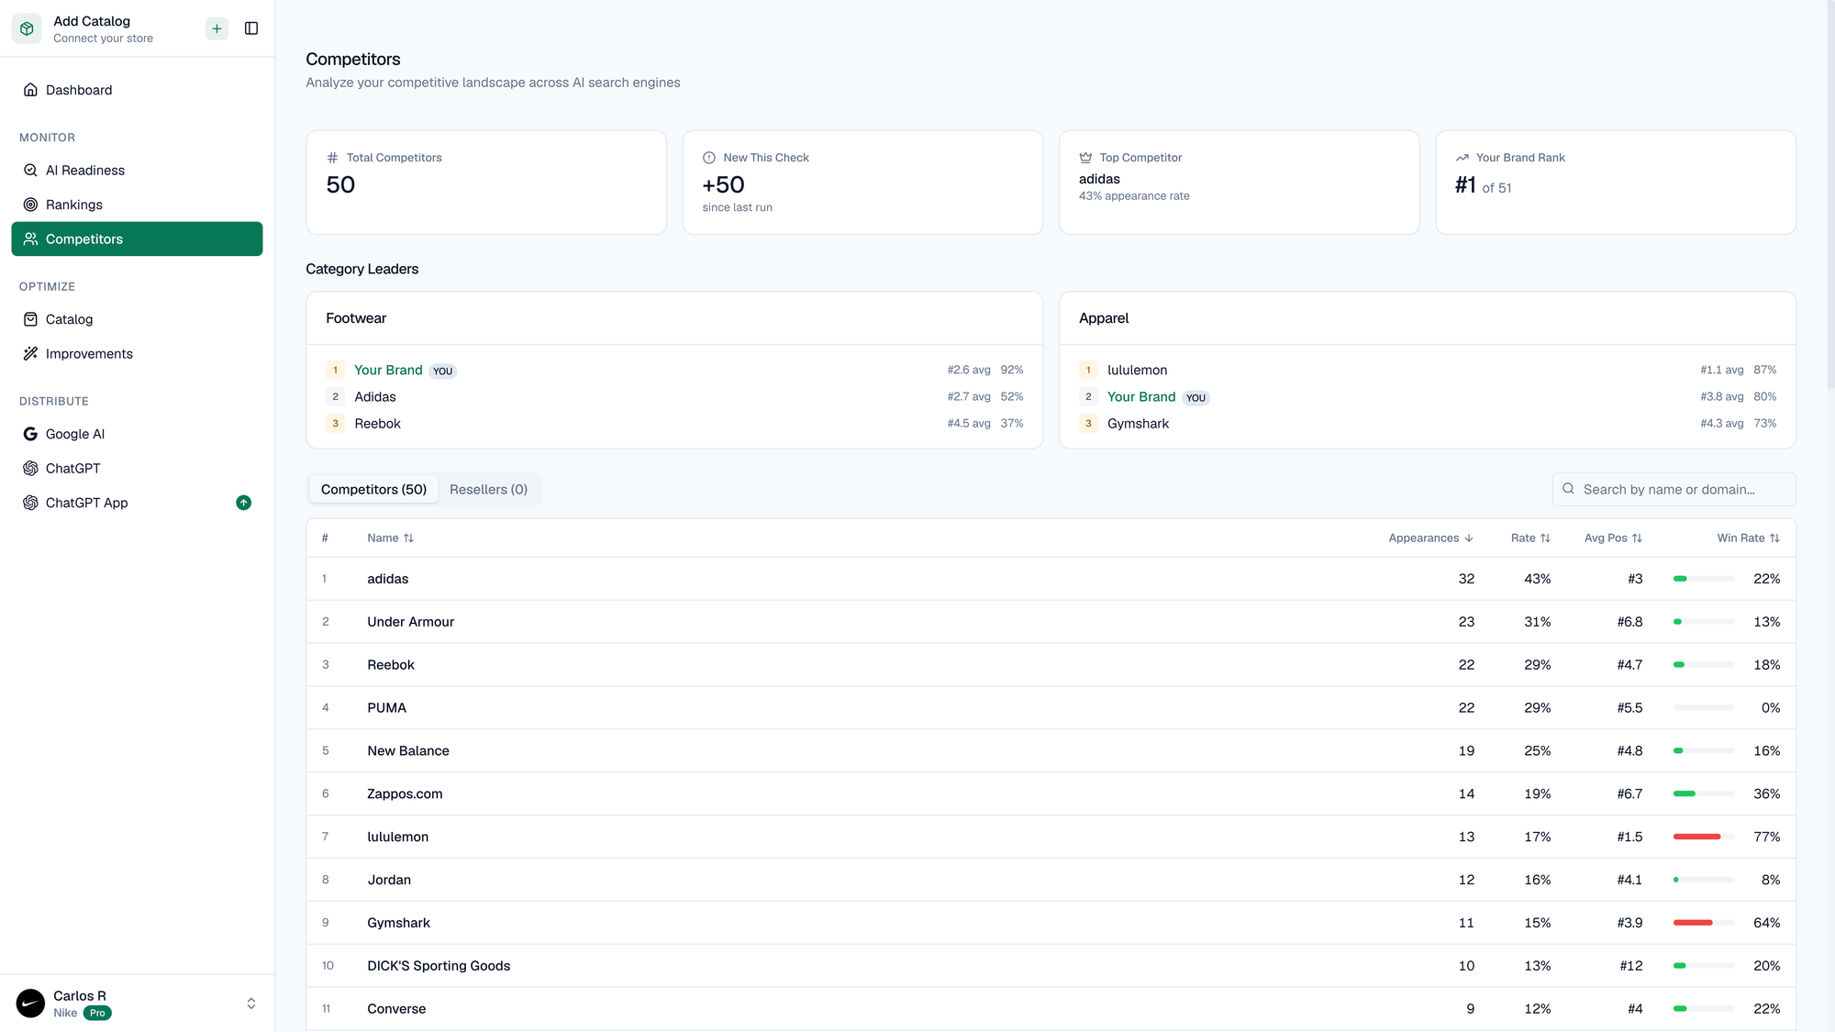
Task: Click the Dashboard home icon
Action: coord(30,90)
